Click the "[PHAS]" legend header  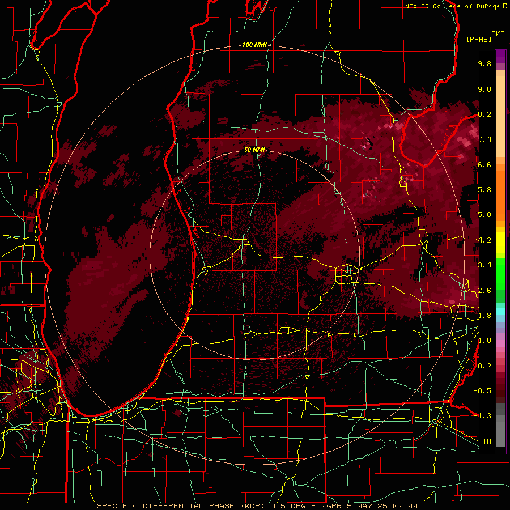tap(479, 39)
